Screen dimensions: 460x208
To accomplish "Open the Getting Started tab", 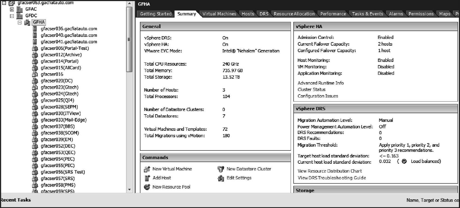I will [156, 14].
